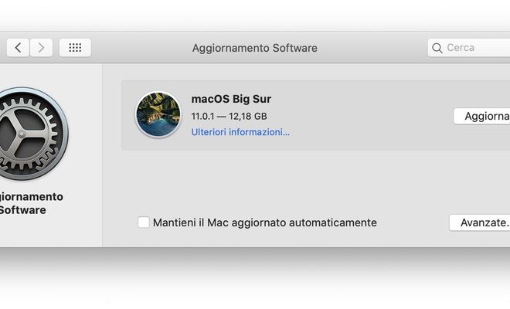Start the update with the Aggiorna button
This screenshot has width=510, height=309.
[481, 116]
